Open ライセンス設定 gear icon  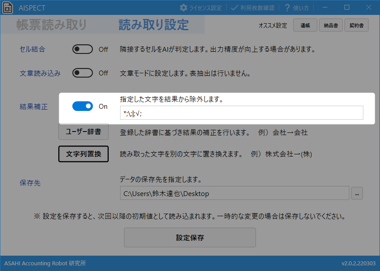(x=184, y=8)
